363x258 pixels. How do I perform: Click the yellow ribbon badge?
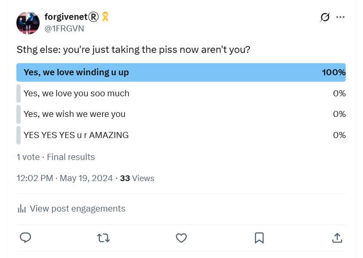coord(105,17)
